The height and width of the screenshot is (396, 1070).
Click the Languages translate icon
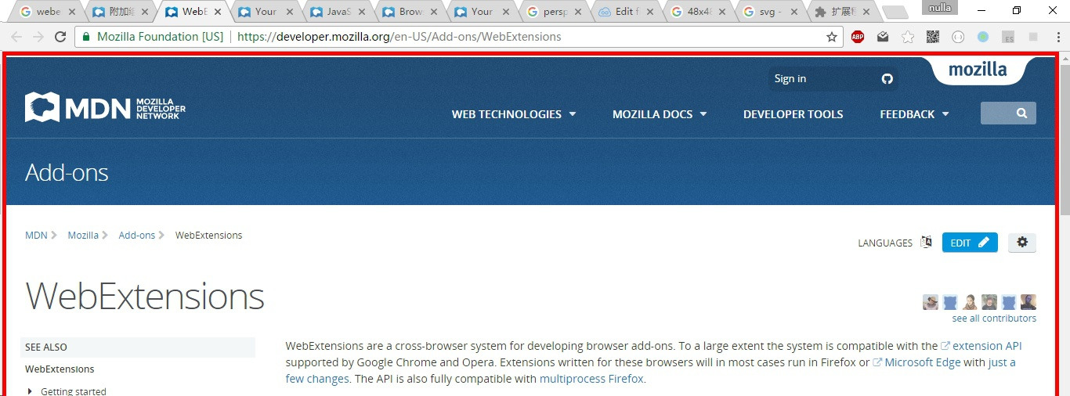926,243
